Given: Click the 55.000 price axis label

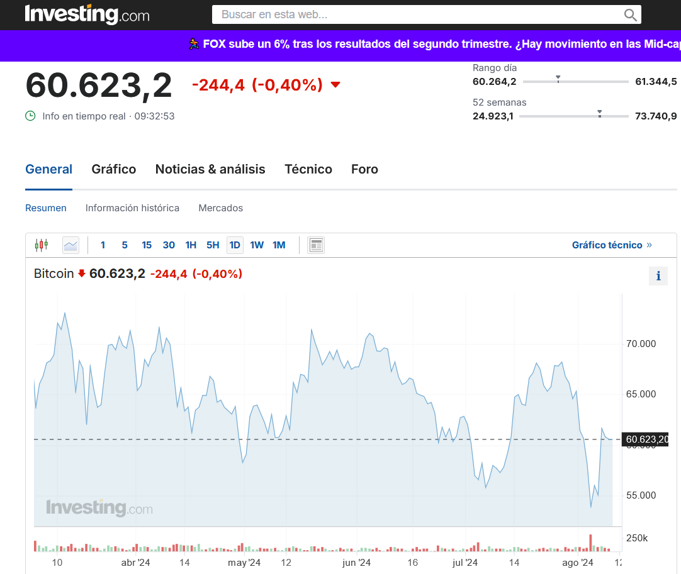Looking at the screenshot, I should pyautogui.click(x=641, y=495).
